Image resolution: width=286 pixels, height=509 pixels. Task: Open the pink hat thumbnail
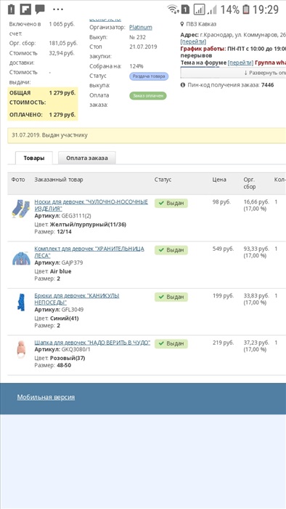pyautogui.click(x=21, y=350)
